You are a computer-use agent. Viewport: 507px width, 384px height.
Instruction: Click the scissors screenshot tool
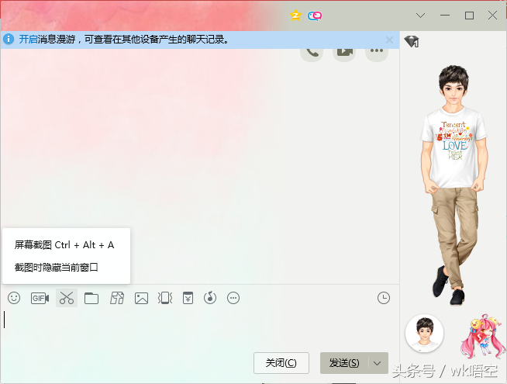click(67, 298)
